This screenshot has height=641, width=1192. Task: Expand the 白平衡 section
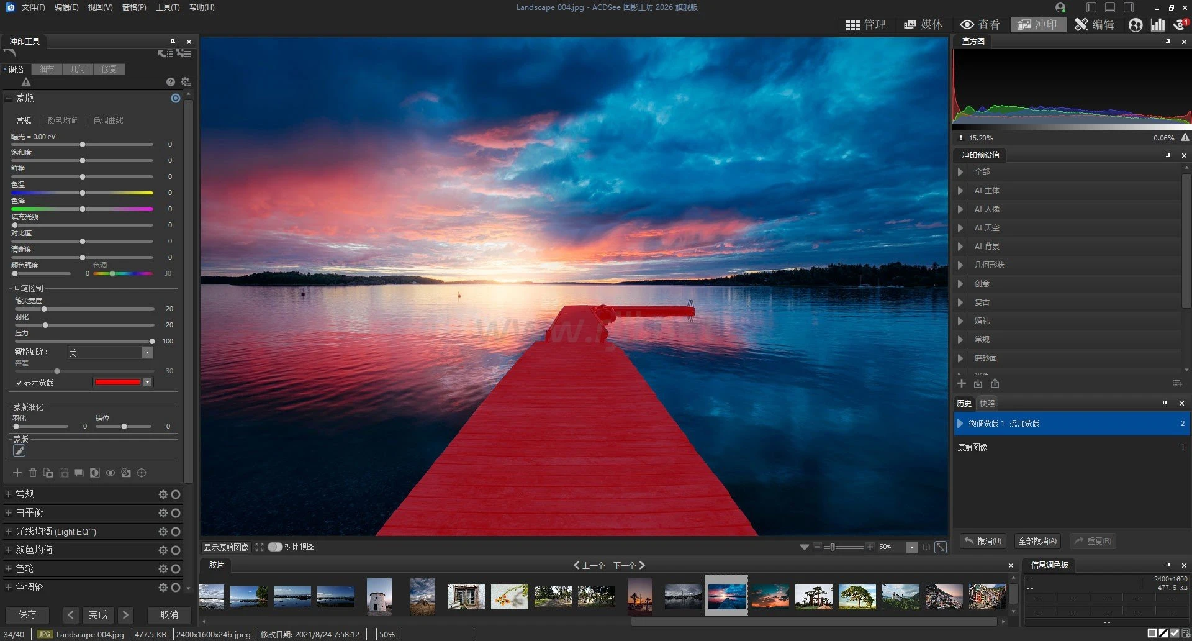(9, 512)
